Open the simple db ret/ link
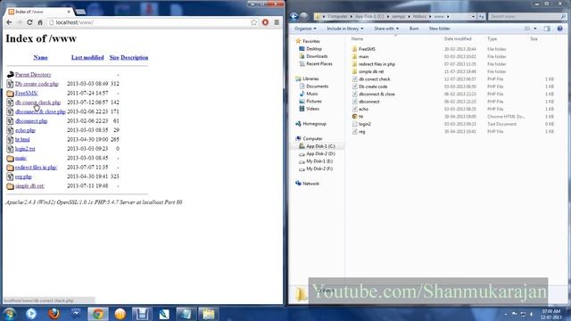The height and width of the screenshot is (321, 571). coord(29,186)
